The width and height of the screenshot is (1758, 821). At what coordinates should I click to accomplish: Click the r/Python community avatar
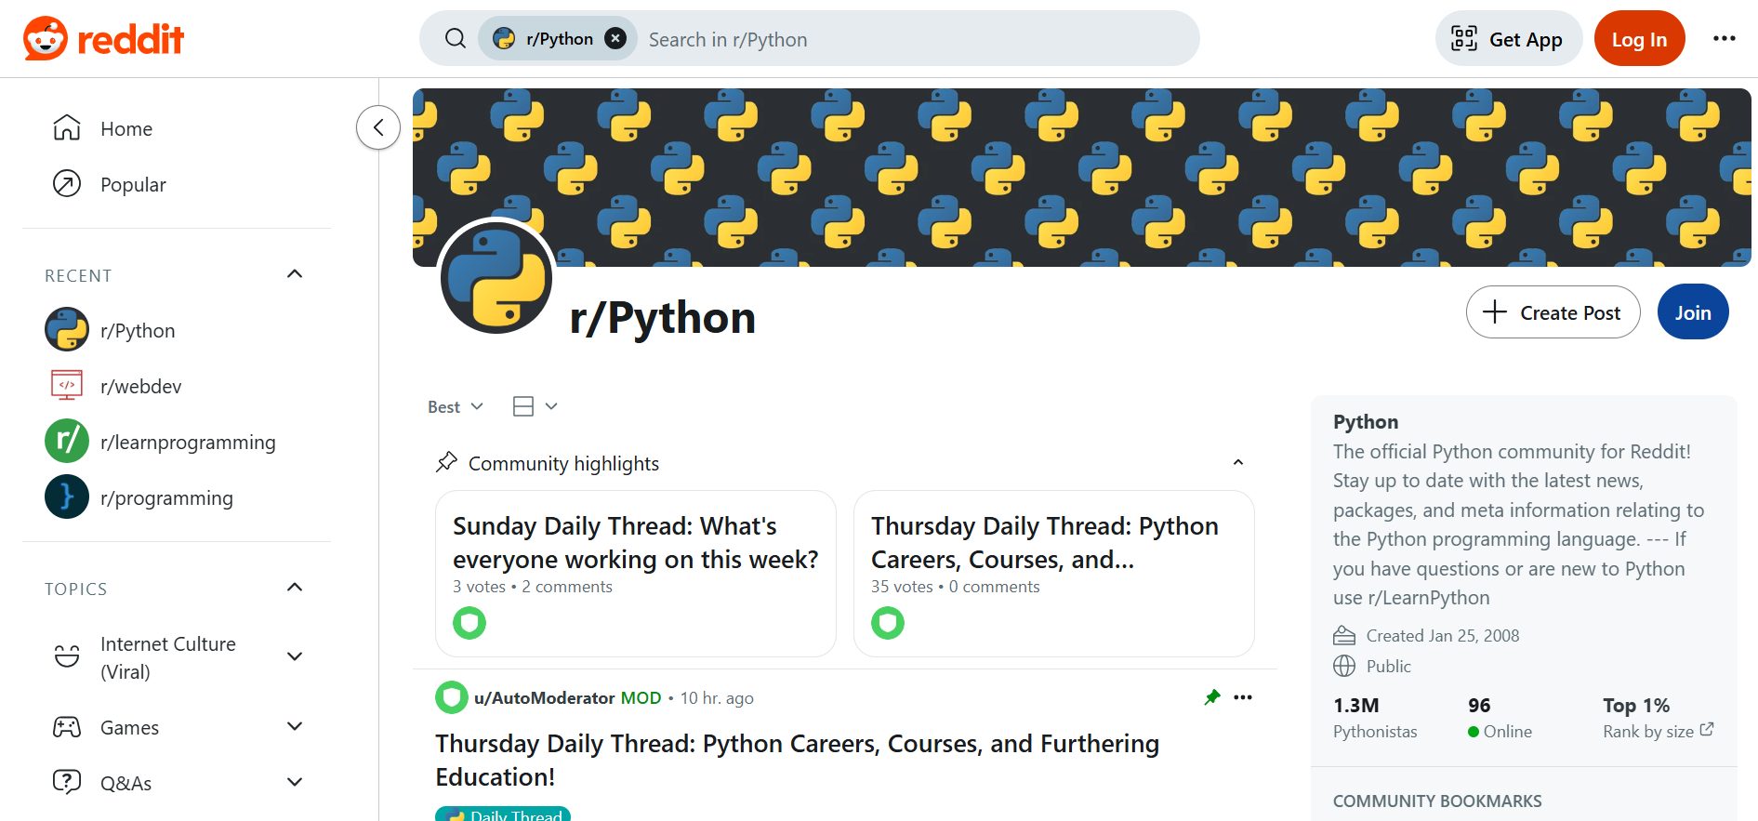pos(496,278)
